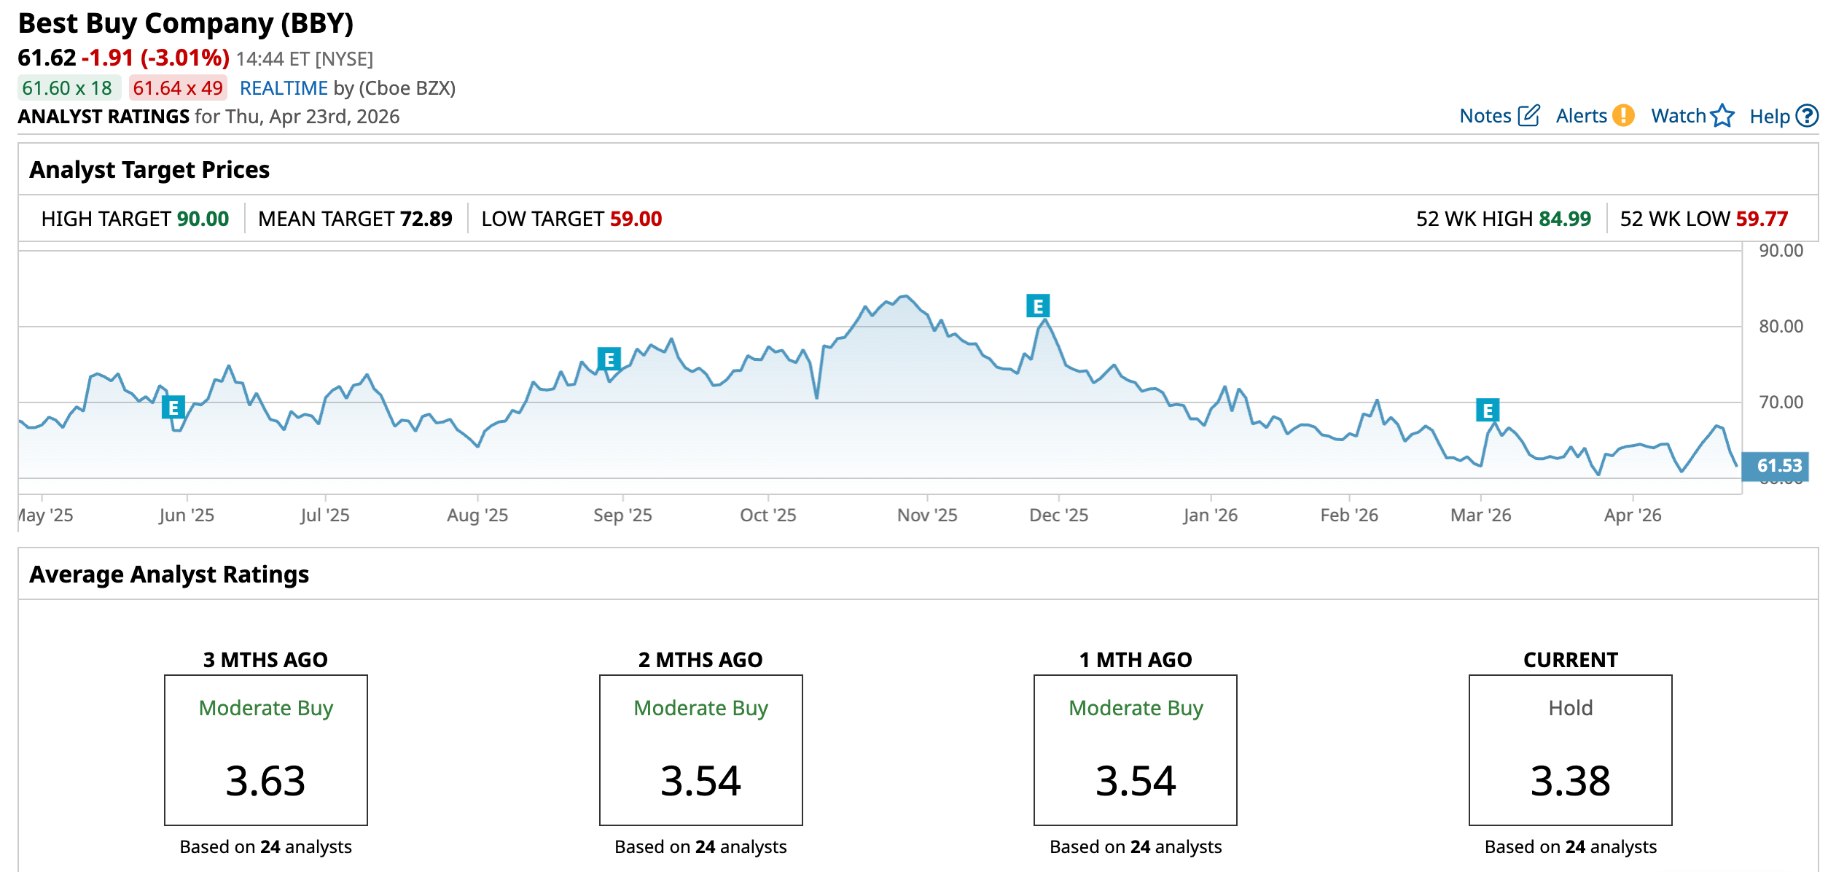Open the Notes link

[1485, 116]
